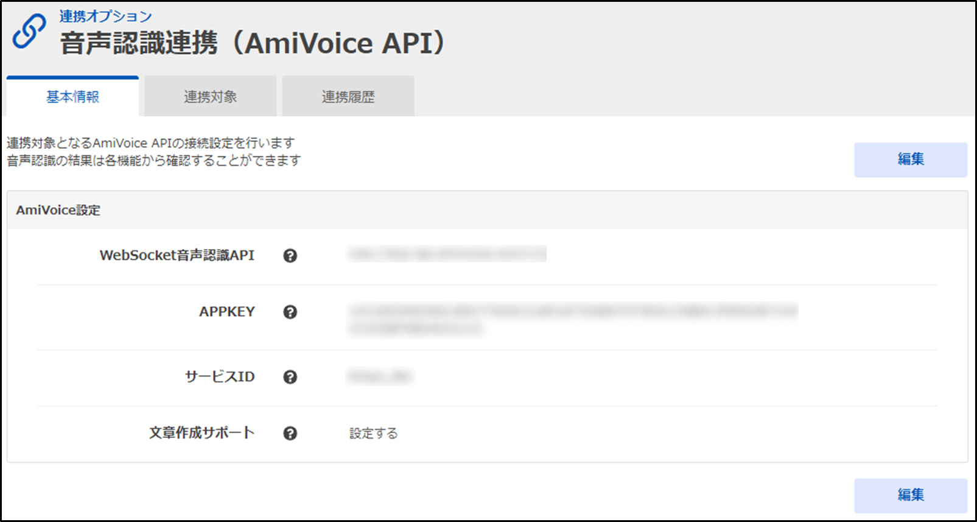
Task: Open the 連携履歴 tab
Action: coord(348,96)
